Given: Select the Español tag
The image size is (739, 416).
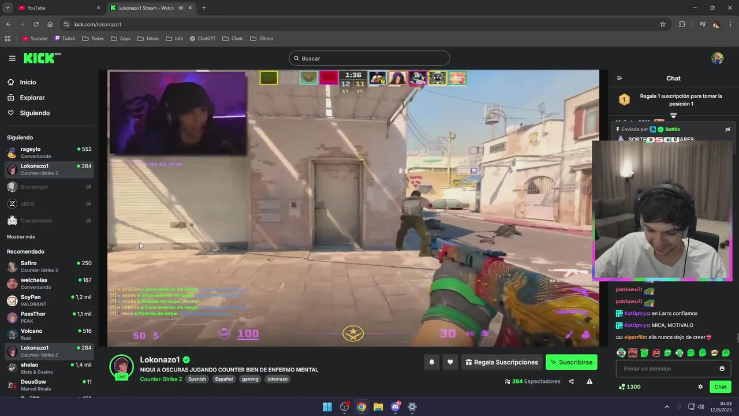Looking at the screenshot, I should (224, 379).
